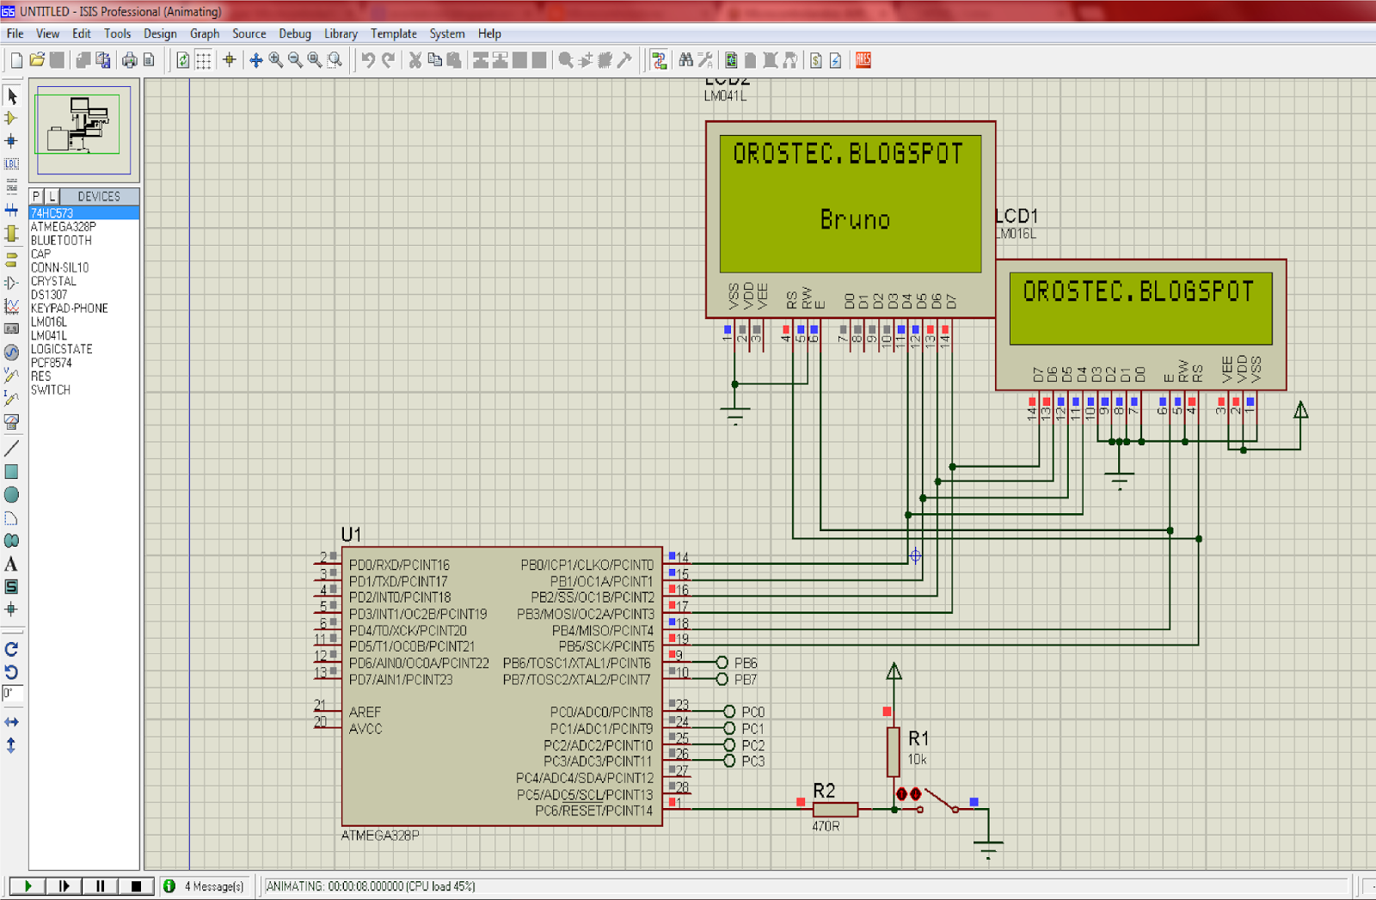1376x900 pixels.
Task: Select ATMEGA328P in the devices list
Action: coord(64,227)
